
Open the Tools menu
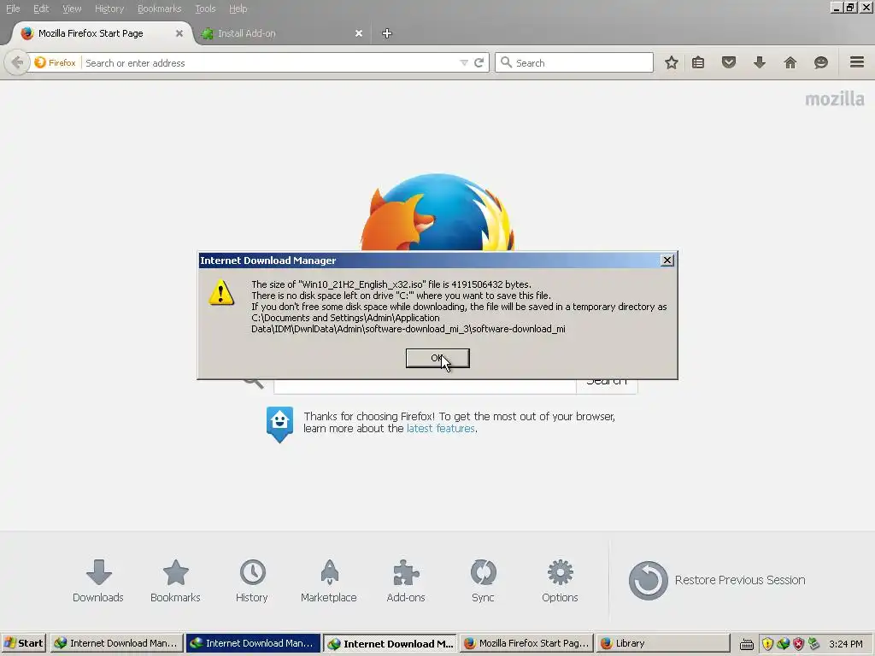[205, 9]
